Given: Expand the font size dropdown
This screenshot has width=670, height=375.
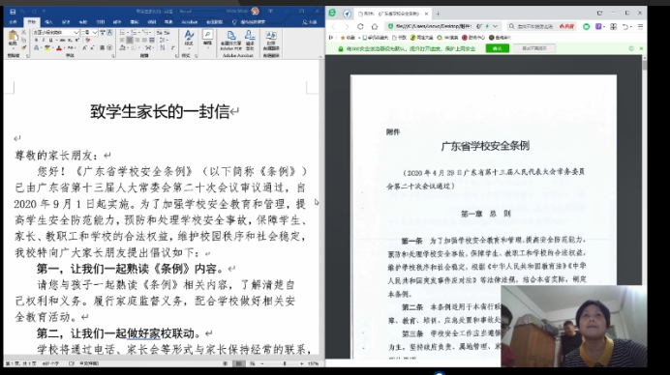Looking at the screenshot, I should (95, 33).
